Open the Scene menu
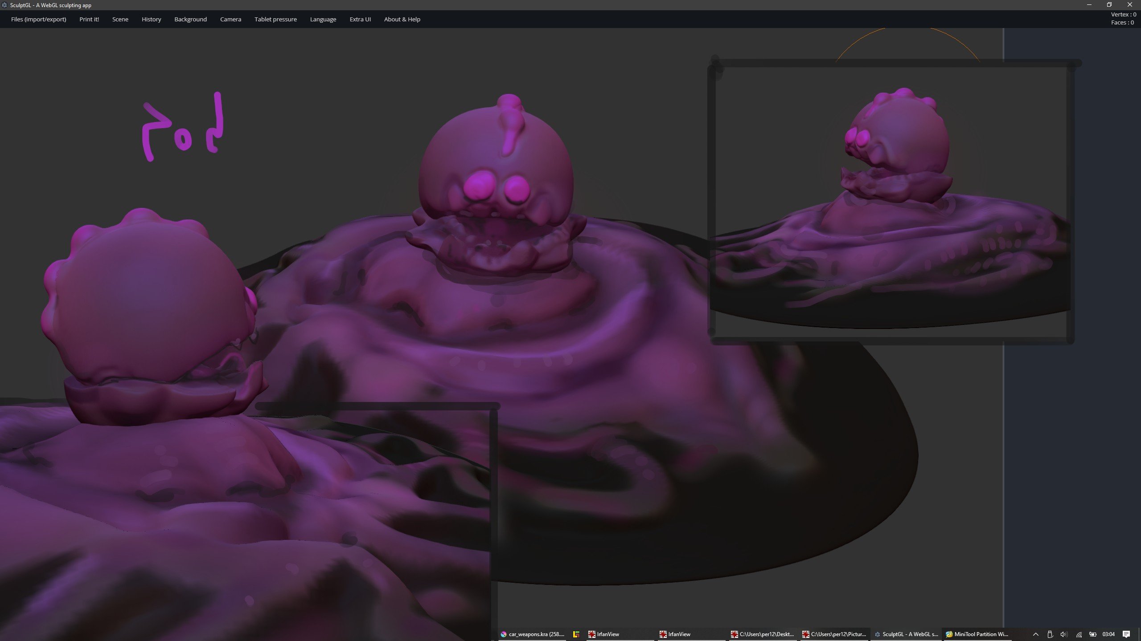Viewport: 1141px width, 641px height. click(120, 19)
